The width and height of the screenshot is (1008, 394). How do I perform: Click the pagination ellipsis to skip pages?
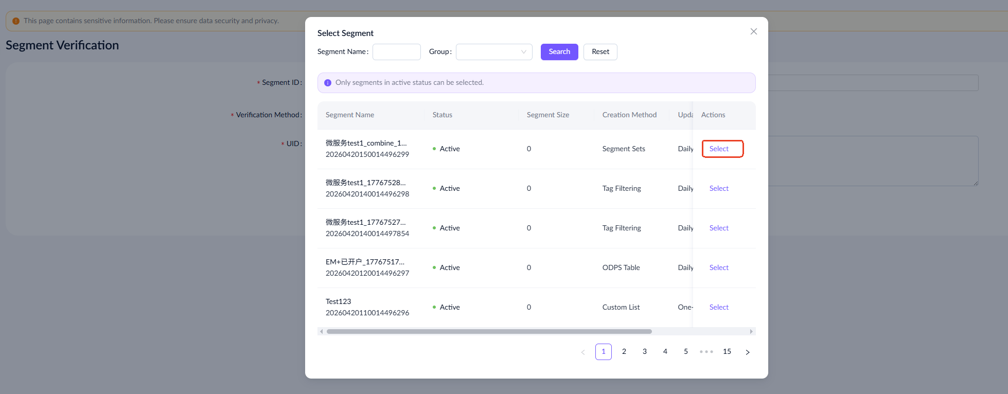(706, 352)
